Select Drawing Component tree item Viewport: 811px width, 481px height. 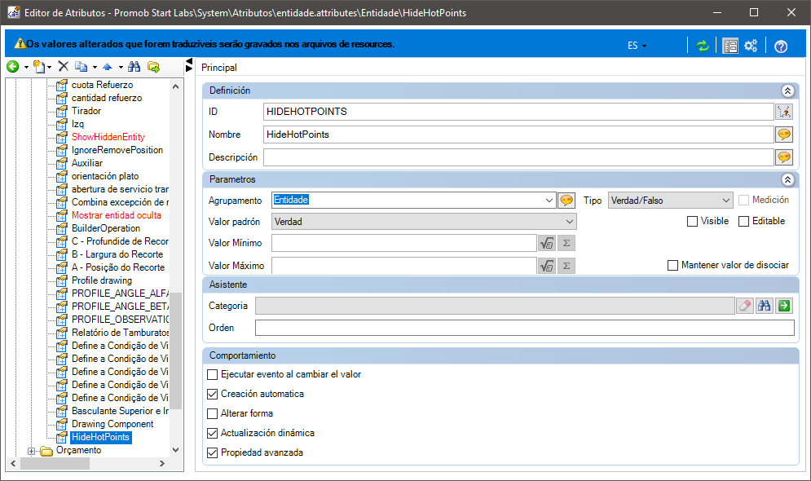112,424
